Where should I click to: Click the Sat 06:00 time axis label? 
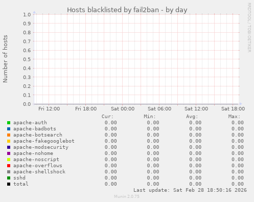click(x=159, y=109)
